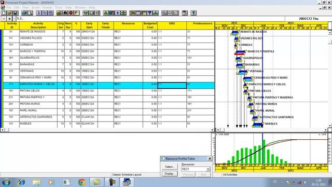Click the question mark Help icon
Viewport: 332px width, 187px height.
point(193,13)
